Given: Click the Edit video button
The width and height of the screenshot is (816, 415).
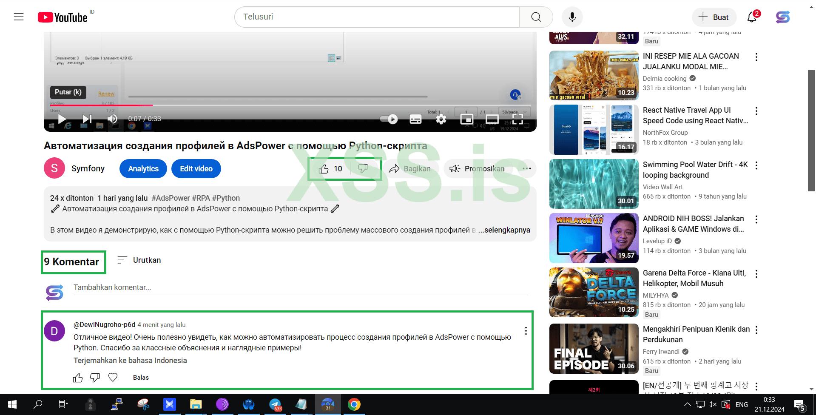Looking at the screenshot, I should 196,169.
